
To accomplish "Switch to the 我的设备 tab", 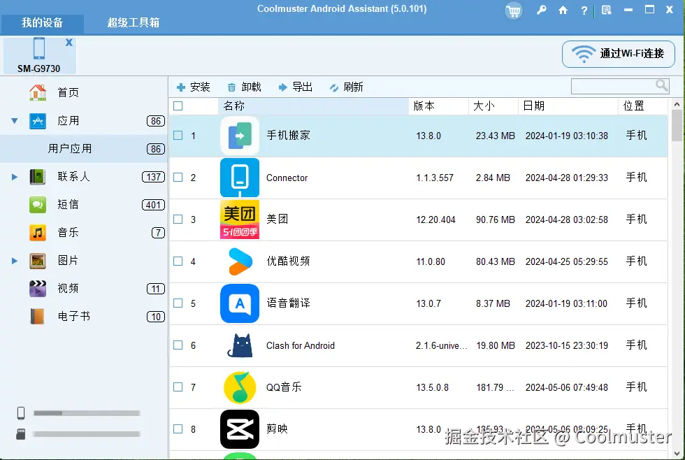I will click(x=43, y=22).
